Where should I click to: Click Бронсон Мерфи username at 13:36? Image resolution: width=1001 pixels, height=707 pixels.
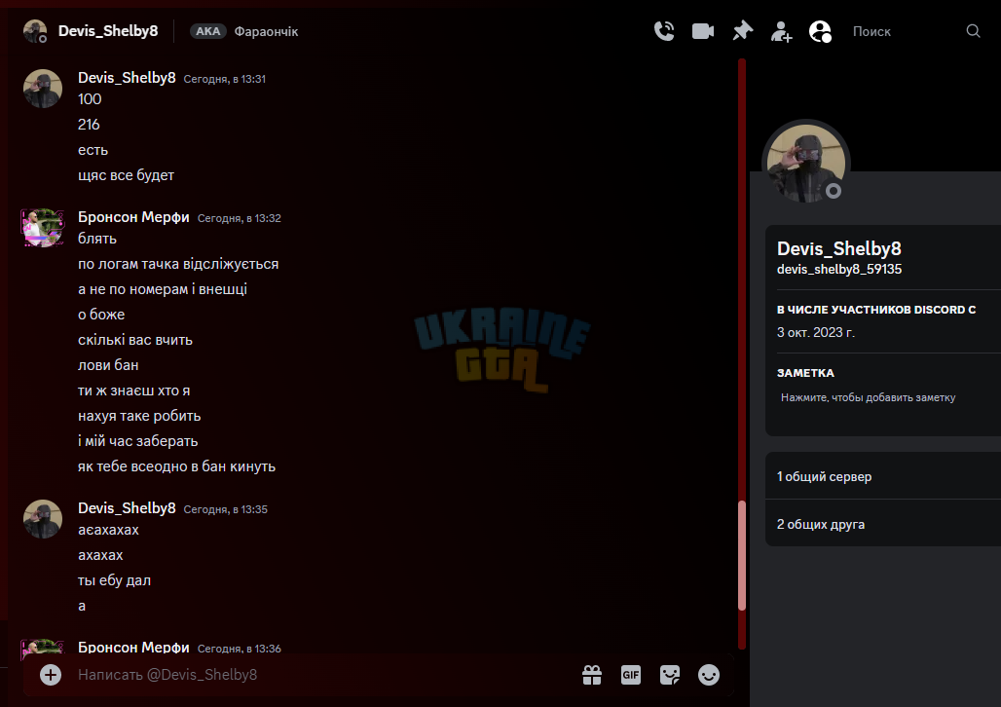click(x=133, y=647)
